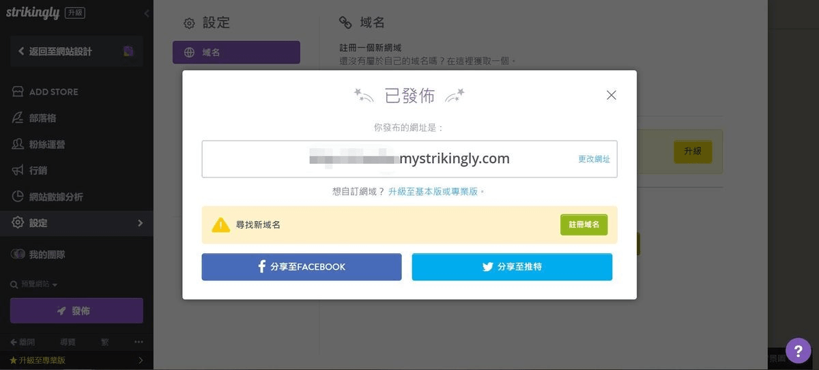The height and width of the screenshot is (370, 819).
Task: Share via 分享至FACEBOOK button
Action: pos(302,267)
